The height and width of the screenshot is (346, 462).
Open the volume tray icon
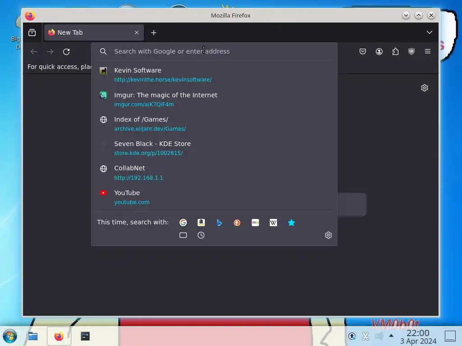click(x=379, y=336)
